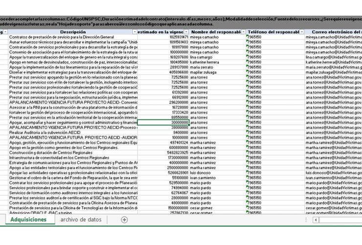
Task: Select the cell with value 2500000000
Action: point(163,168)
